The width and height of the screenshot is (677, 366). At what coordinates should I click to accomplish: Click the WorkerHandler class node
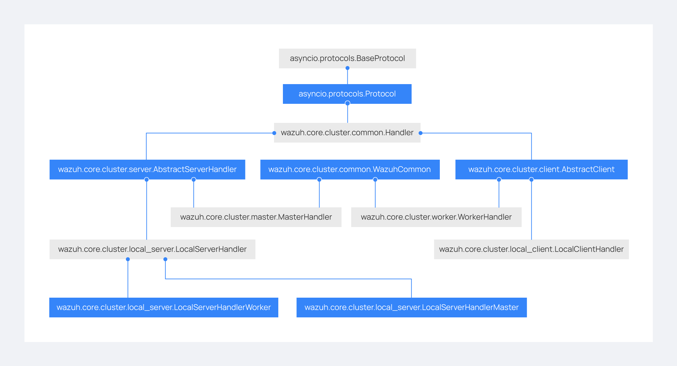click(436, 217)
